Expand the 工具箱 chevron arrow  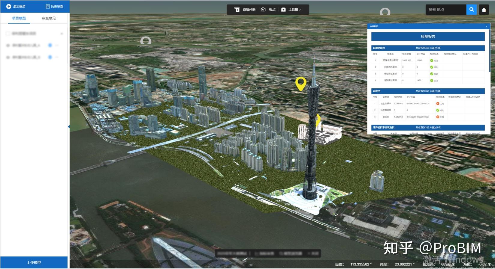tap(300, 10)
